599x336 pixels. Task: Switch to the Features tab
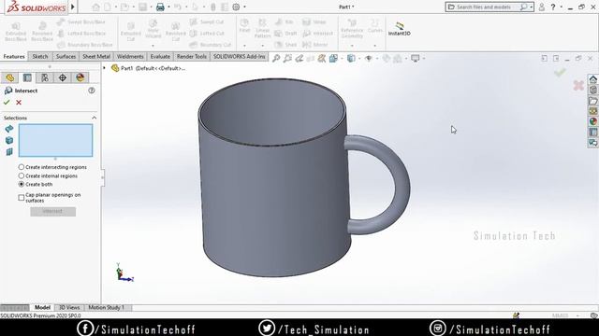point(14,56)
